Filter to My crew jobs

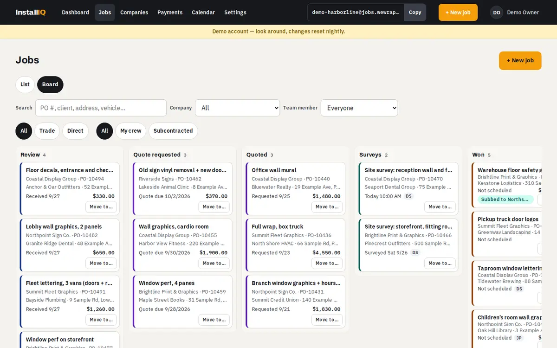[131, 131]
